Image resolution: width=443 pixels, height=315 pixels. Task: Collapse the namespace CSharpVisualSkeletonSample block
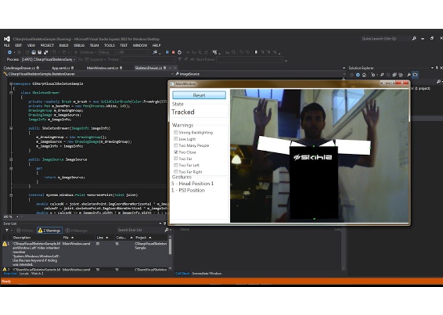(11, 84)
